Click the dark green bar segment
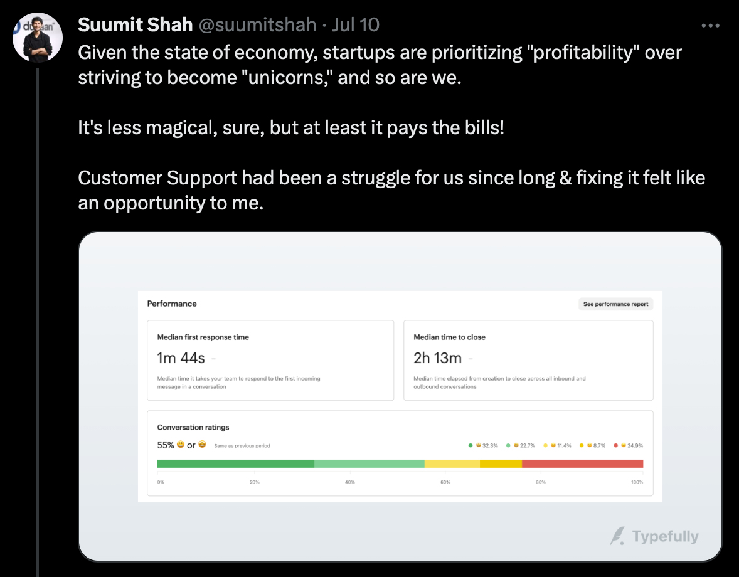This screenshot has width=739, height=577. (x=236, y=464)
